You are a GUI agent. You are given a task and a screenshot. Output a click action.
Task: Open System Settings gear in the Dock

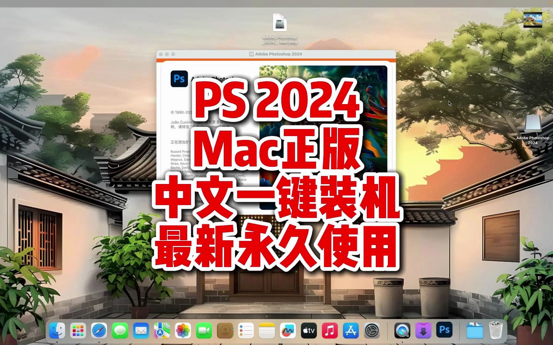(372, 331)
